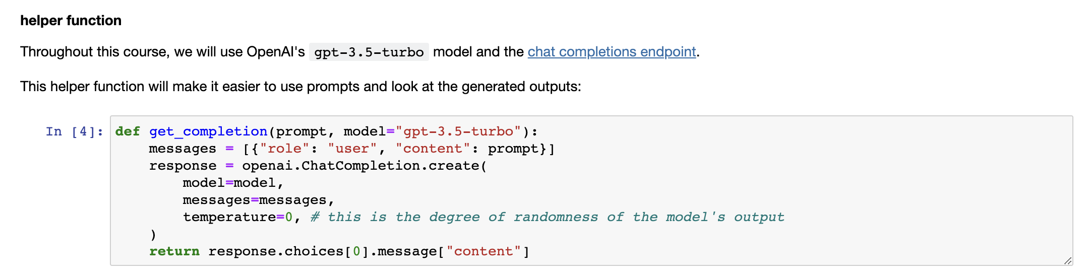
Task: Click the return keyword in the code
Action: pyautogui.click(x=174, y=252)
